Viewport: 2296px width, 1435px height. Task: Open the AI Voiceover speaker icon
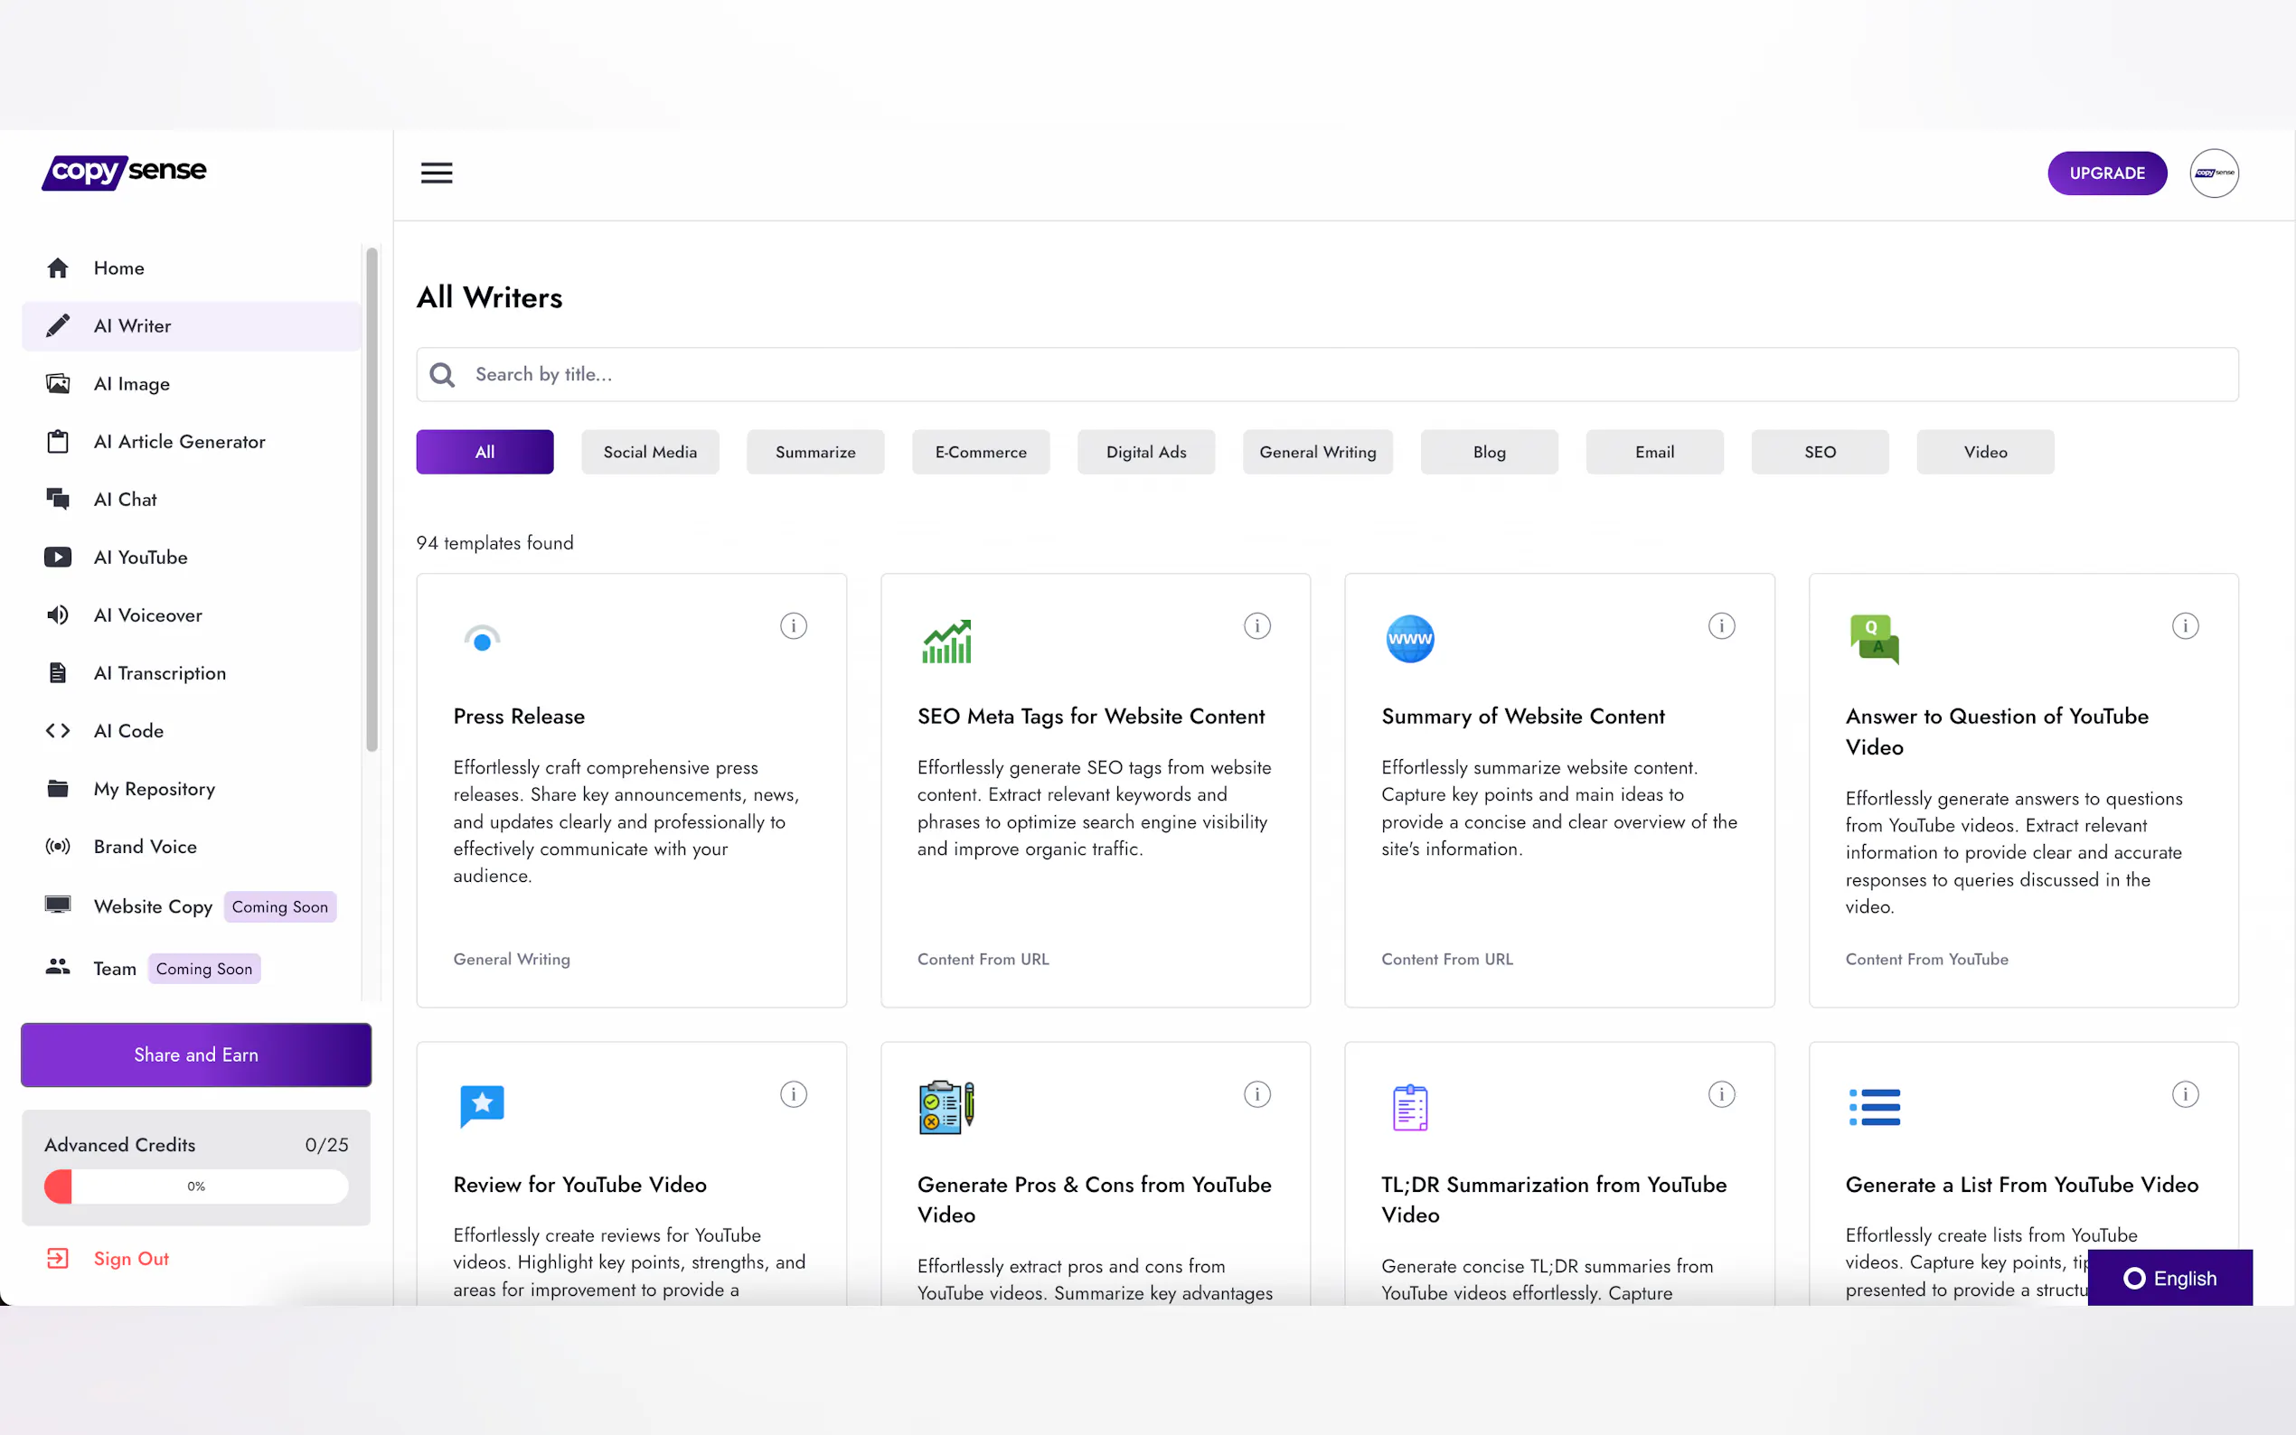click(x=58, y=615)
